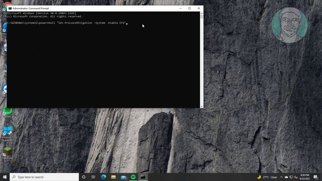Screen dimensions: 322x181
Task: Click the Microsoft Windows version line
Action: [41, 13]
